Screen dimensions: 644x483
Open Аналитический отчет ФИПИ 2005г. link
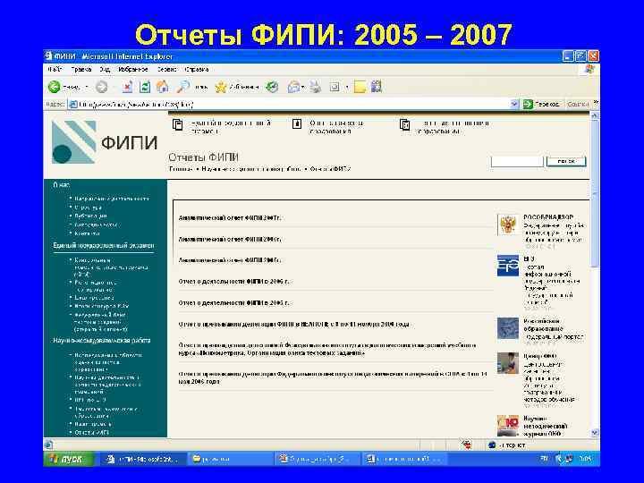pyautogui.click(x=230, y=260)
